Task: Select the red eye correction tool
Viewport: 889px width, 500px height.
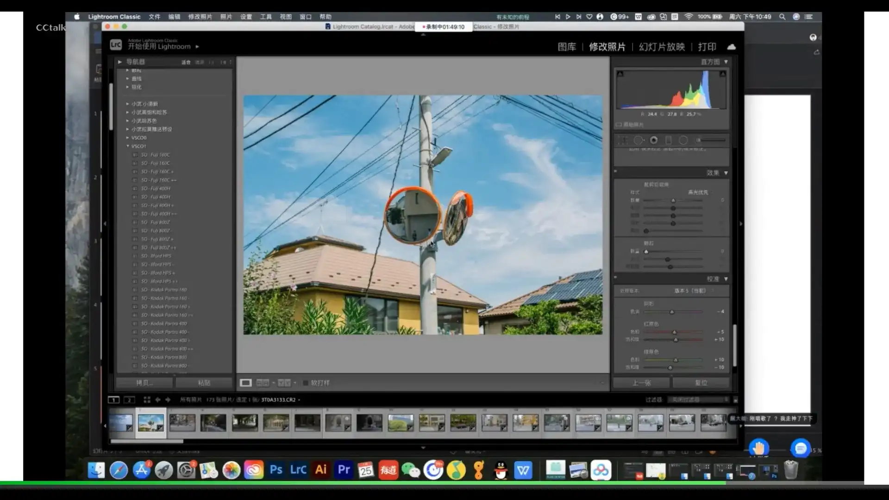Action: click(x=654, y=140)
